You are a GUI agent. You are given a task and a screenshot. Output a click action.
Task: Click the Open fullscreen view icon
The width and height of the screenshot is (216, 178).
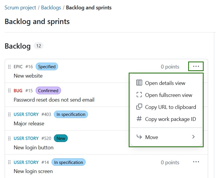click(139, 95)
